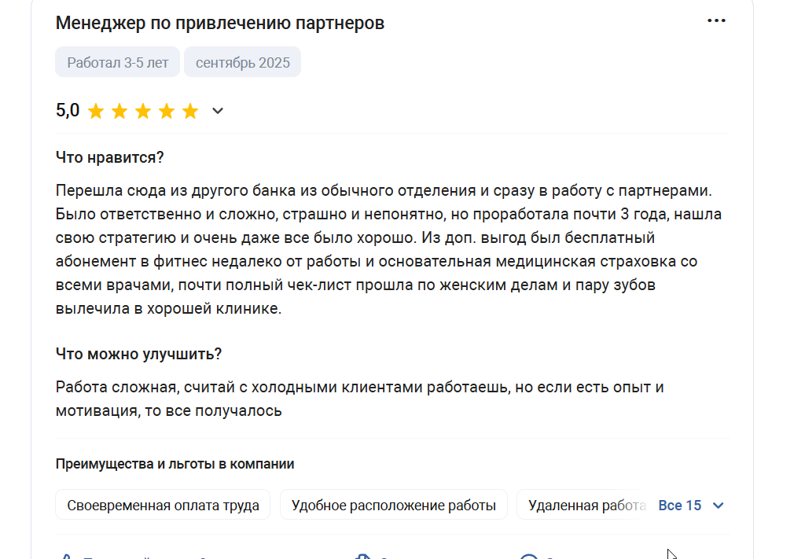Screen dimensions: 805x559
Task: Expand rating details chevron next to the stars
Action: (218, 111)
